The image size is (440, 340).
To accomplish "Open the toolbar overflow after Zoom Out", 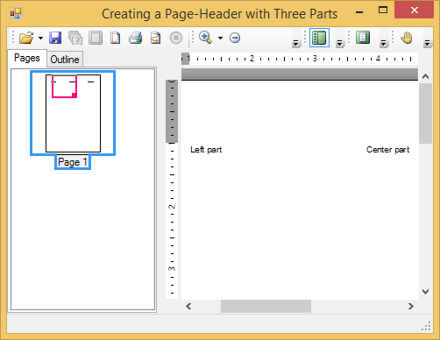I will click(296, 44).
